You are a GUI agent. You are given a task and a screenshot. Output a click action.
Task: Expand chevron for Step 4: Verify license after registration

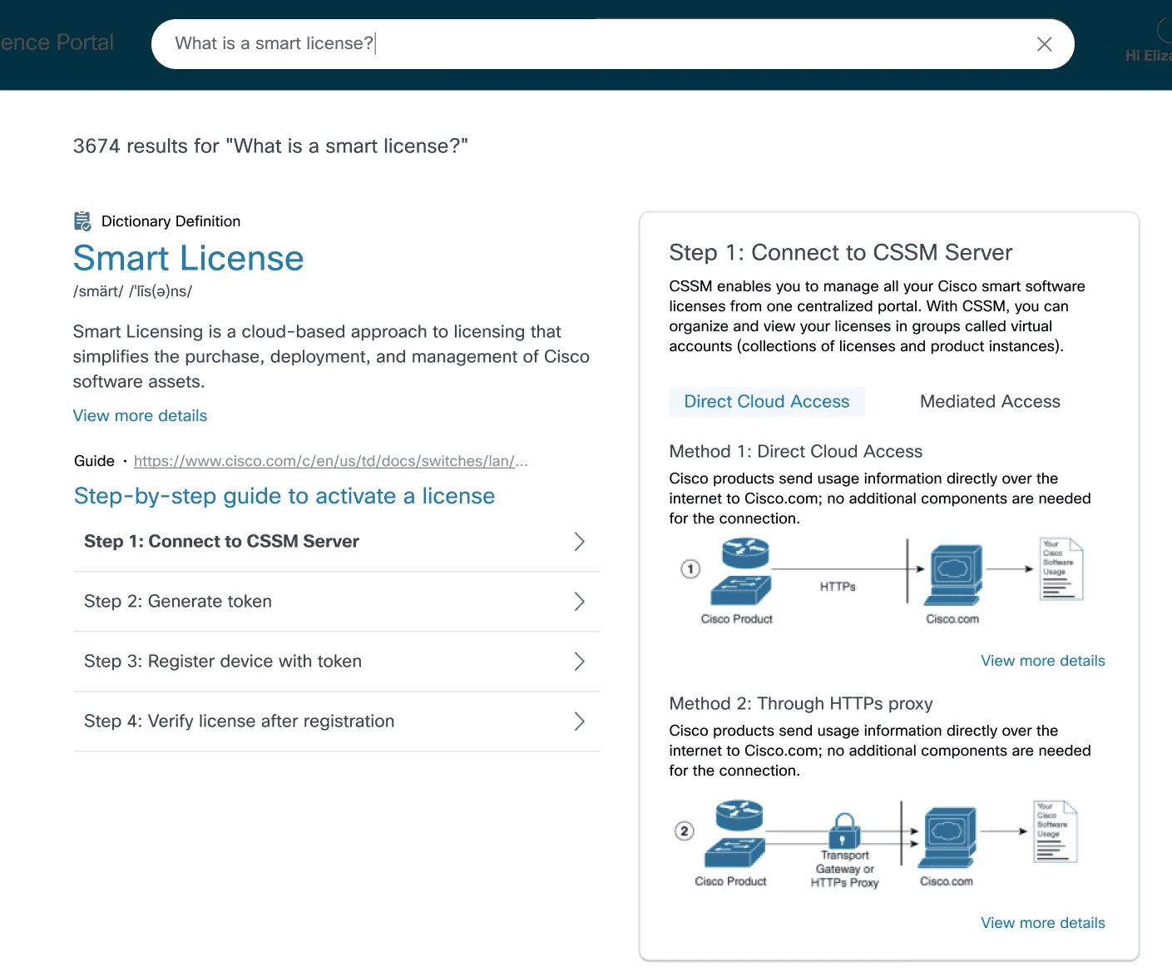[x=580, y=722]
